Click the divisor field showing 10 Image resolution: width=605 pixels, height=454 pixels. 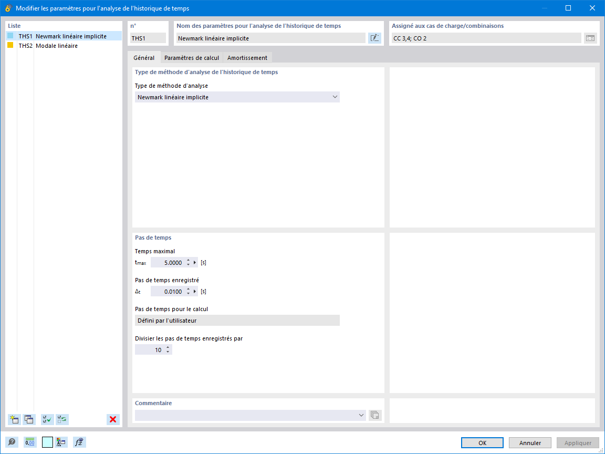149,350
